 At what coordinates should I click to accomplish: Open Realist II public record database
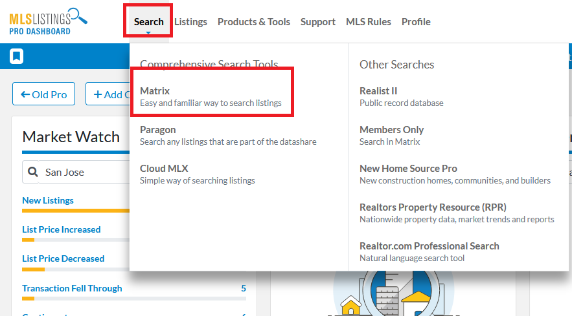pyautogui.click(x=401, y=96)
